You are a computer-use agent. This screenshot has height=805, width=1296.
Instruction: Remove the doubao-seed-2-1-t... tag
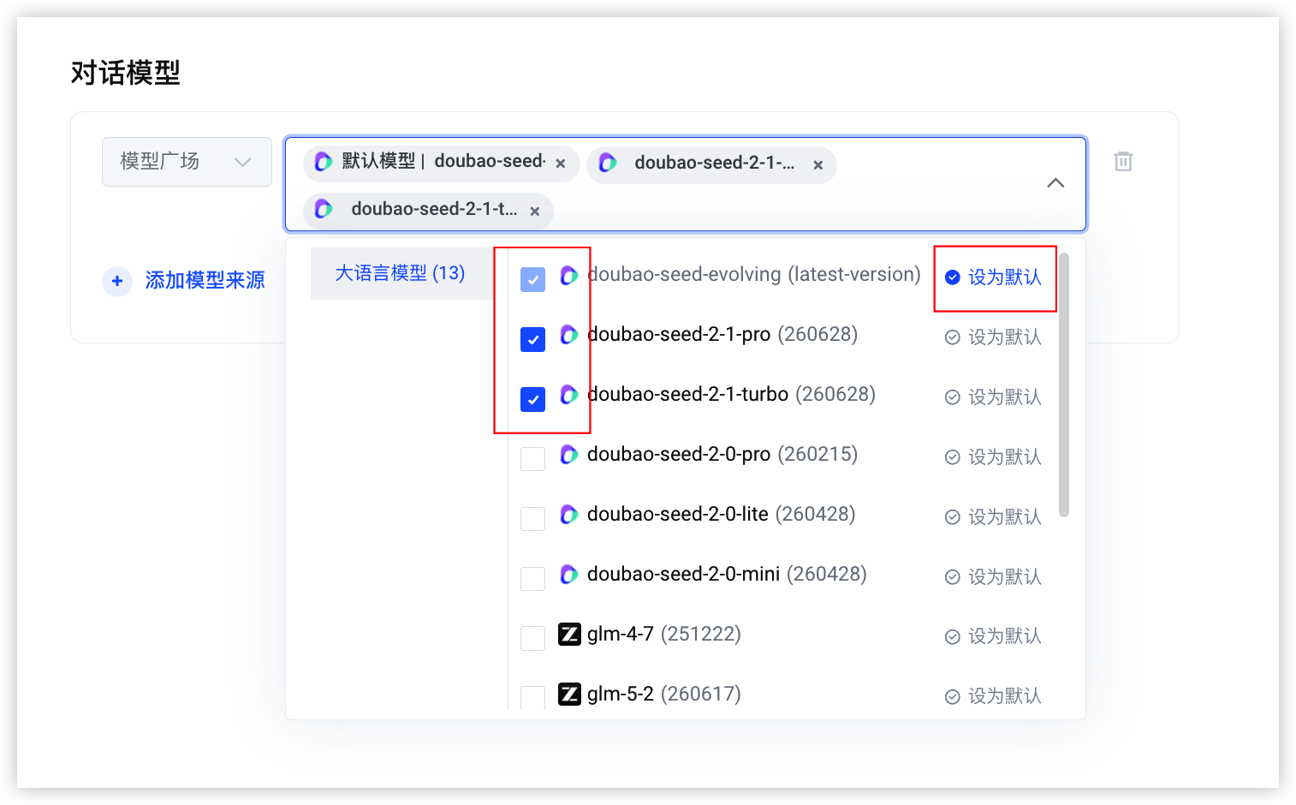[x=535, y=212]
